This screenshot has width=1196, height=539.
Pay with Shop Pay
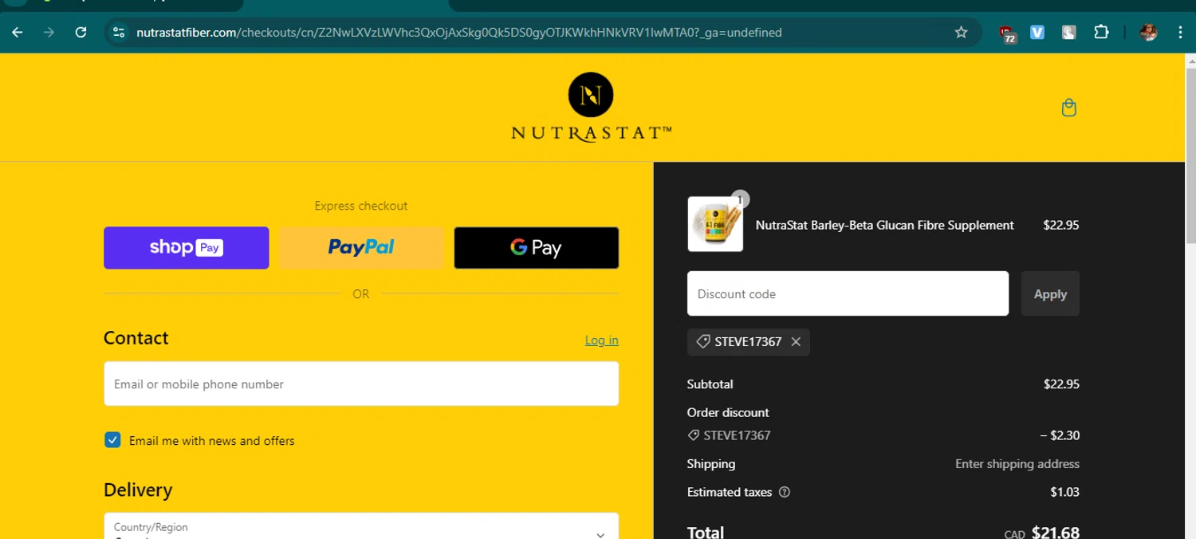coord(187,248)
